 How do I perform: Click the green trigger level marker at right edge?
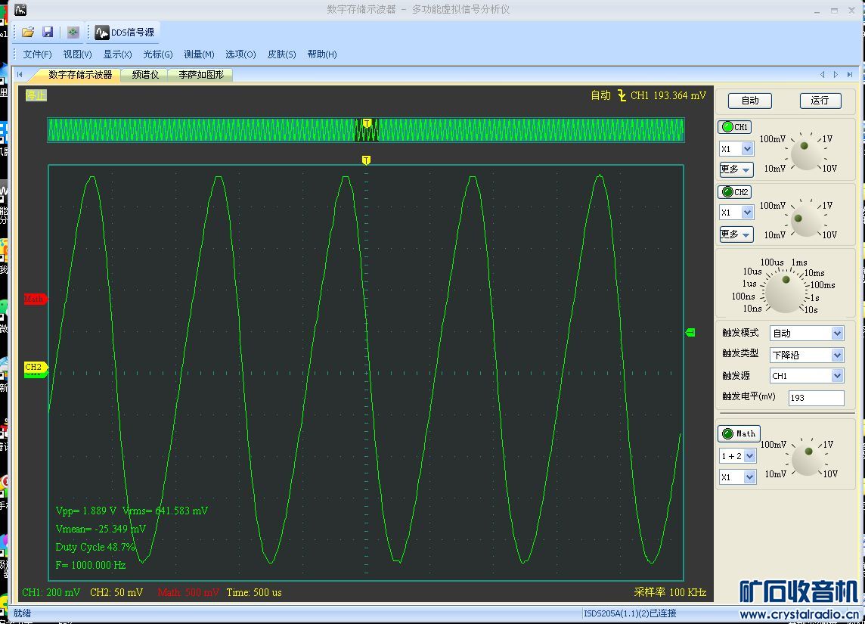coord(690,332)
